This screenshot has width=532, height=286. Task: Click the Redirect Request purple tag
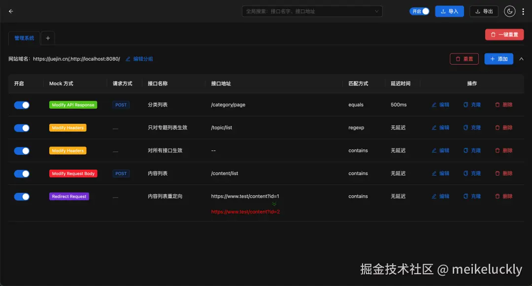(x=69, y=196)
